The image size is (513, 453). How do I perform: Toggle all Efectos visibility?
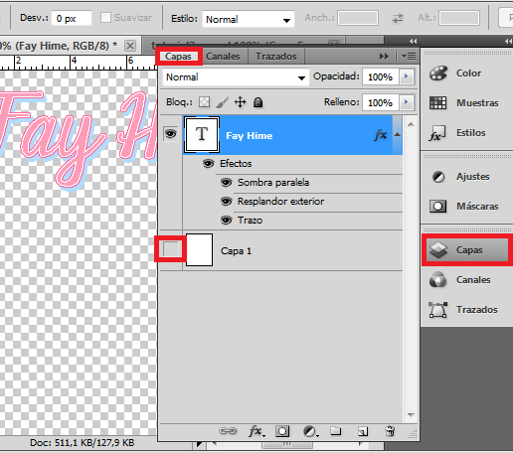tap(208, 163)
